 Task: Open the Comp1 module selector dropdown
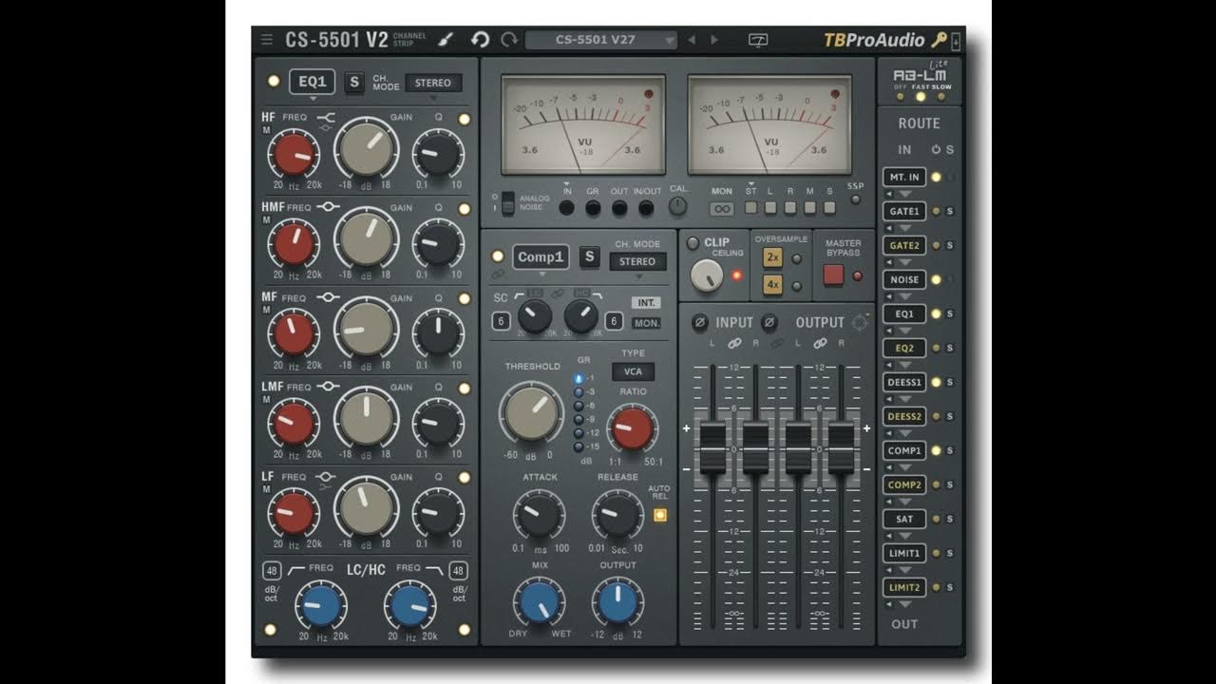tap(541, 256)
